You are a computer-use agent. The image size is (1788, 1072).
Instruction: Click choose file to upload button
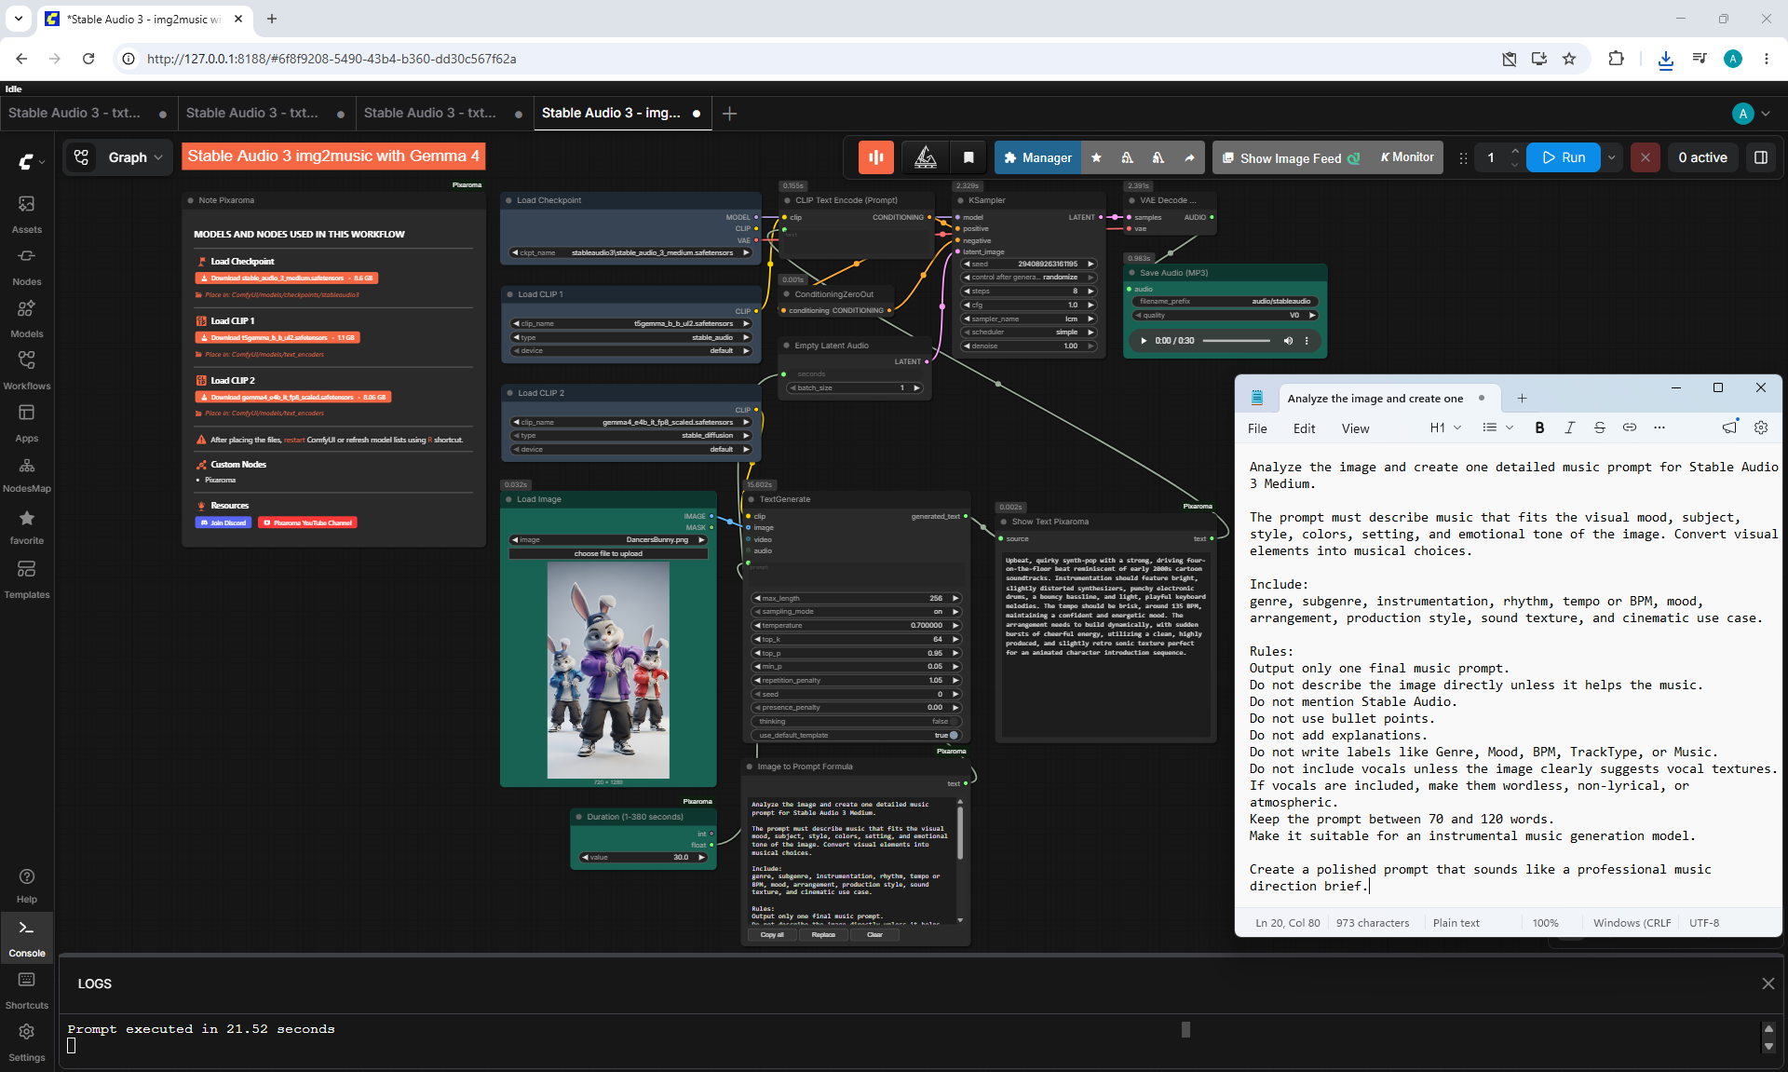(608, 553)
